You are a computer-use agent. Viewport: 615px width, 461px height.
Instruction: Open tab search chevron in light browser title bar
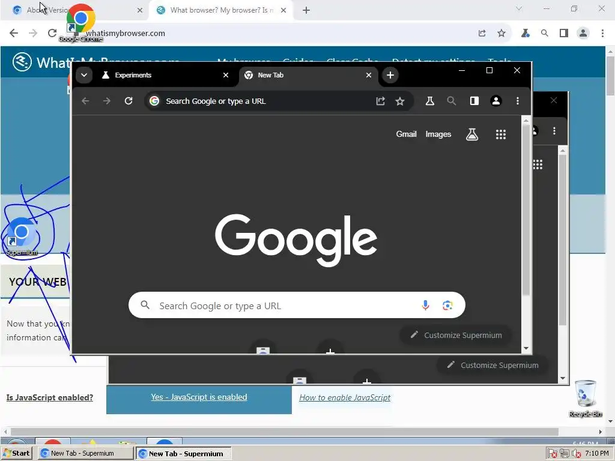click(x=519, y=8)
